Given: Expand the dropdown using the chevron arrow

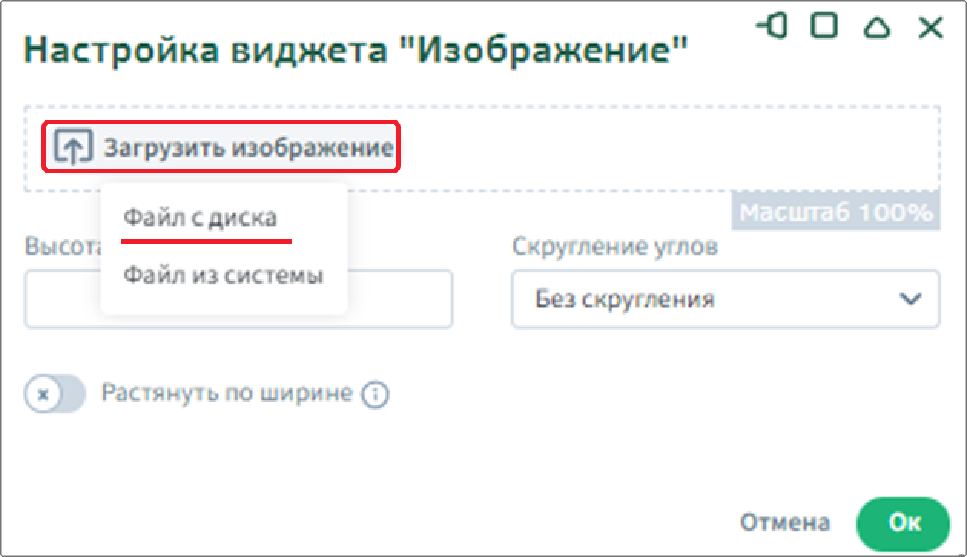Looking at the screenshot, I should tap(910, 299).
